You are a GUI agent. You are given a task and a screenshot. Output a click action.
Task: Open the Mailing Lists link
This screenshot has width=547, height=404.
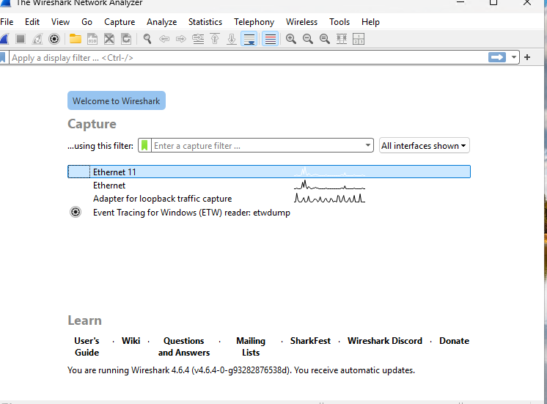coord(251,346)
